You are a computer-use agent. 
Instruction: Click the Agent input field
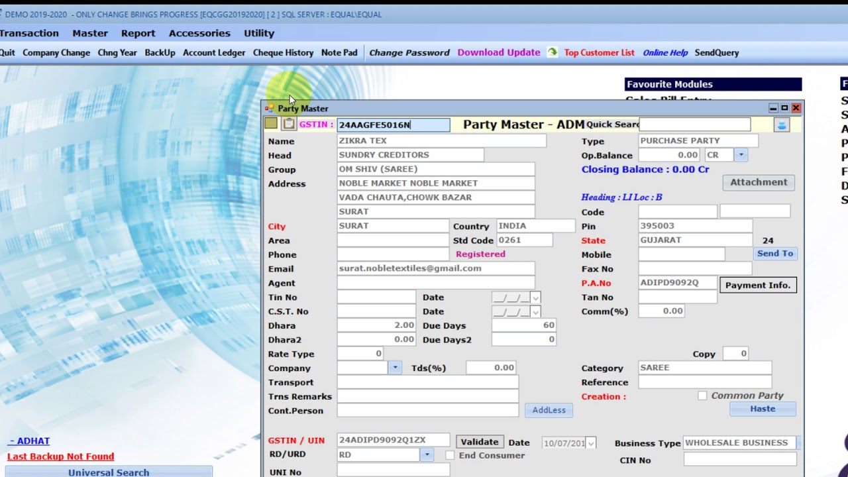(x=436, y=283)
